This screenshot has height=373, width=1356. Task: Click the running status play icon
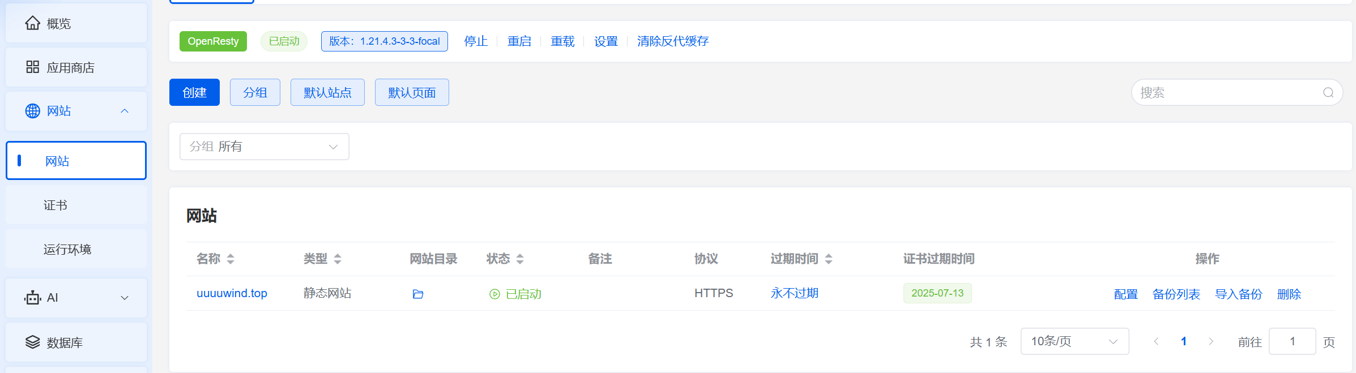[x=494, y=294]
